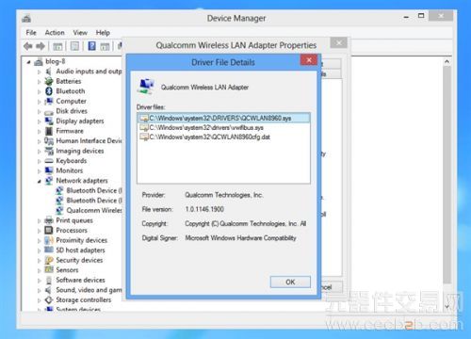Minimize the Device Manager window
The width and height of the screenshot is (471, 339).
406,16
